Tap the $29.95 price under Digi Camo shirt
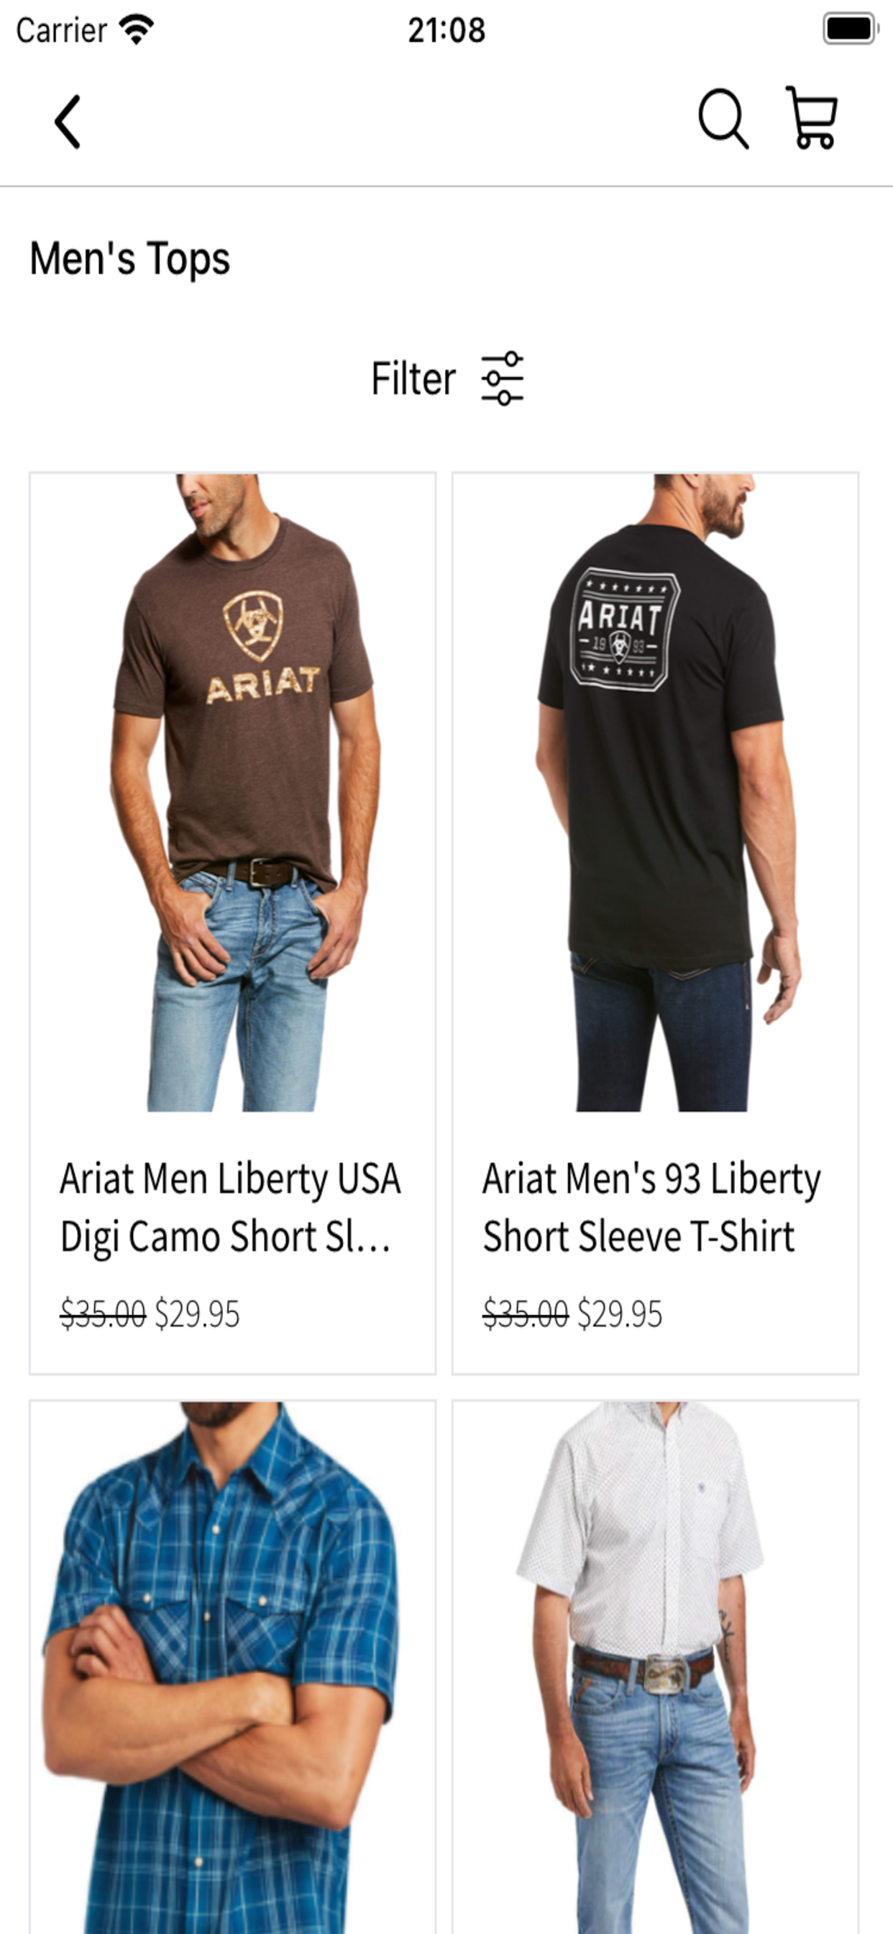The image size is (893, 1934). point(196,1314)
